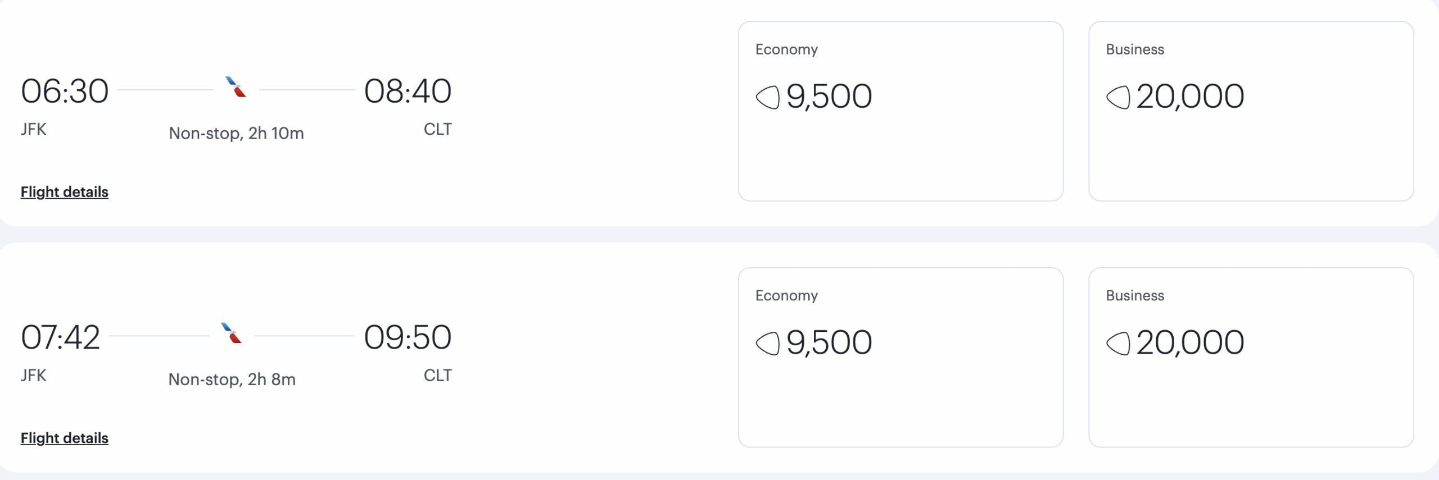Click the Economy label on the first flight card
1439x480 pixels.
click(x=787, y=49)
